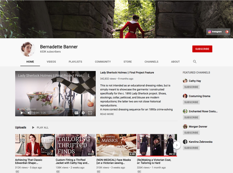Click the CC badge under the Victorian Coat video
This screenshot has width=233, height=173.
139,172
